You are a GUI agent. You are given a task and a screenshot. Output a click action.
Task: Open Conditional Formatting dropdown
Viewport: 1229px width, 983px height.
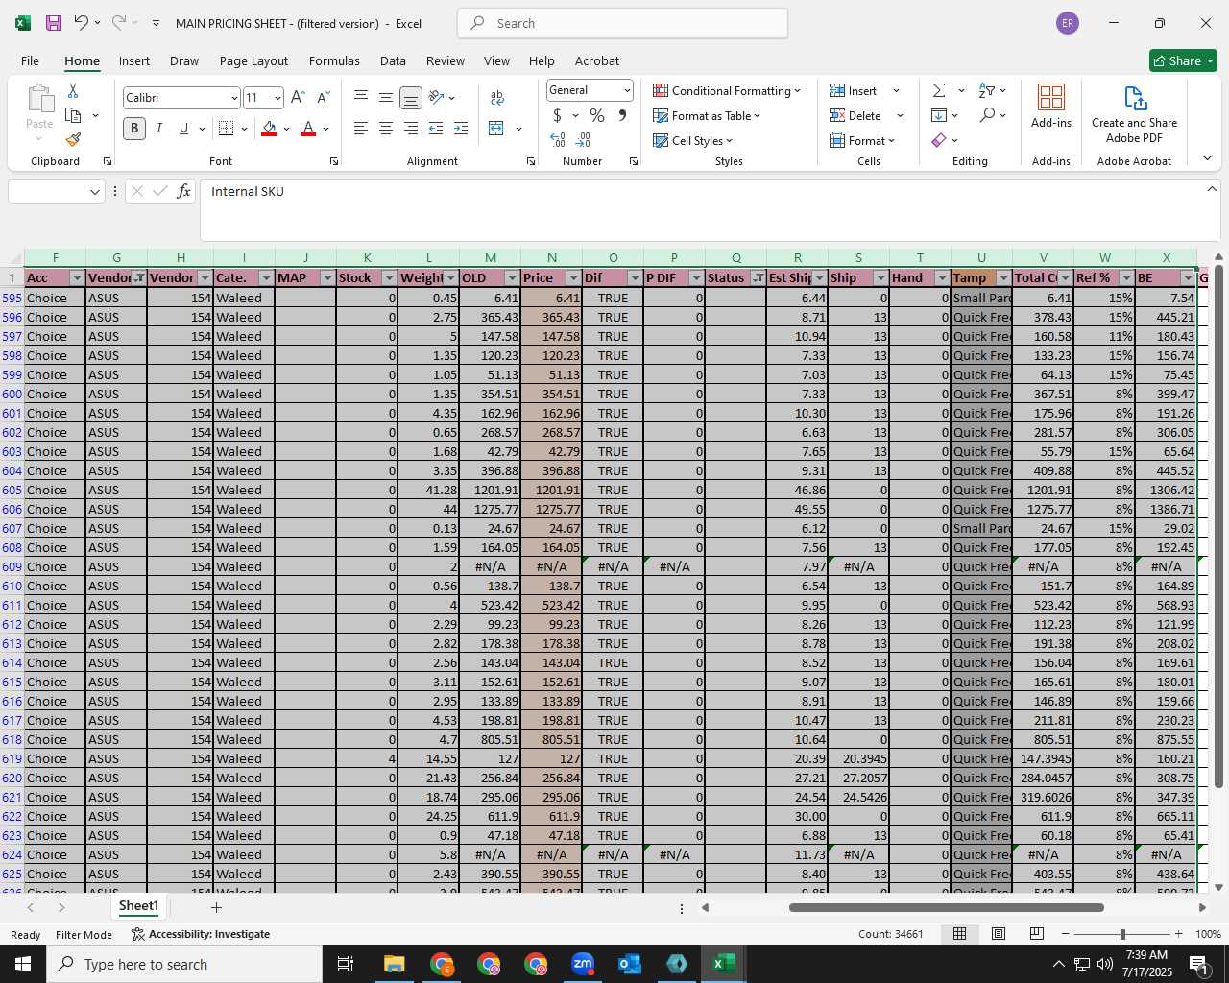coord(727,90)
